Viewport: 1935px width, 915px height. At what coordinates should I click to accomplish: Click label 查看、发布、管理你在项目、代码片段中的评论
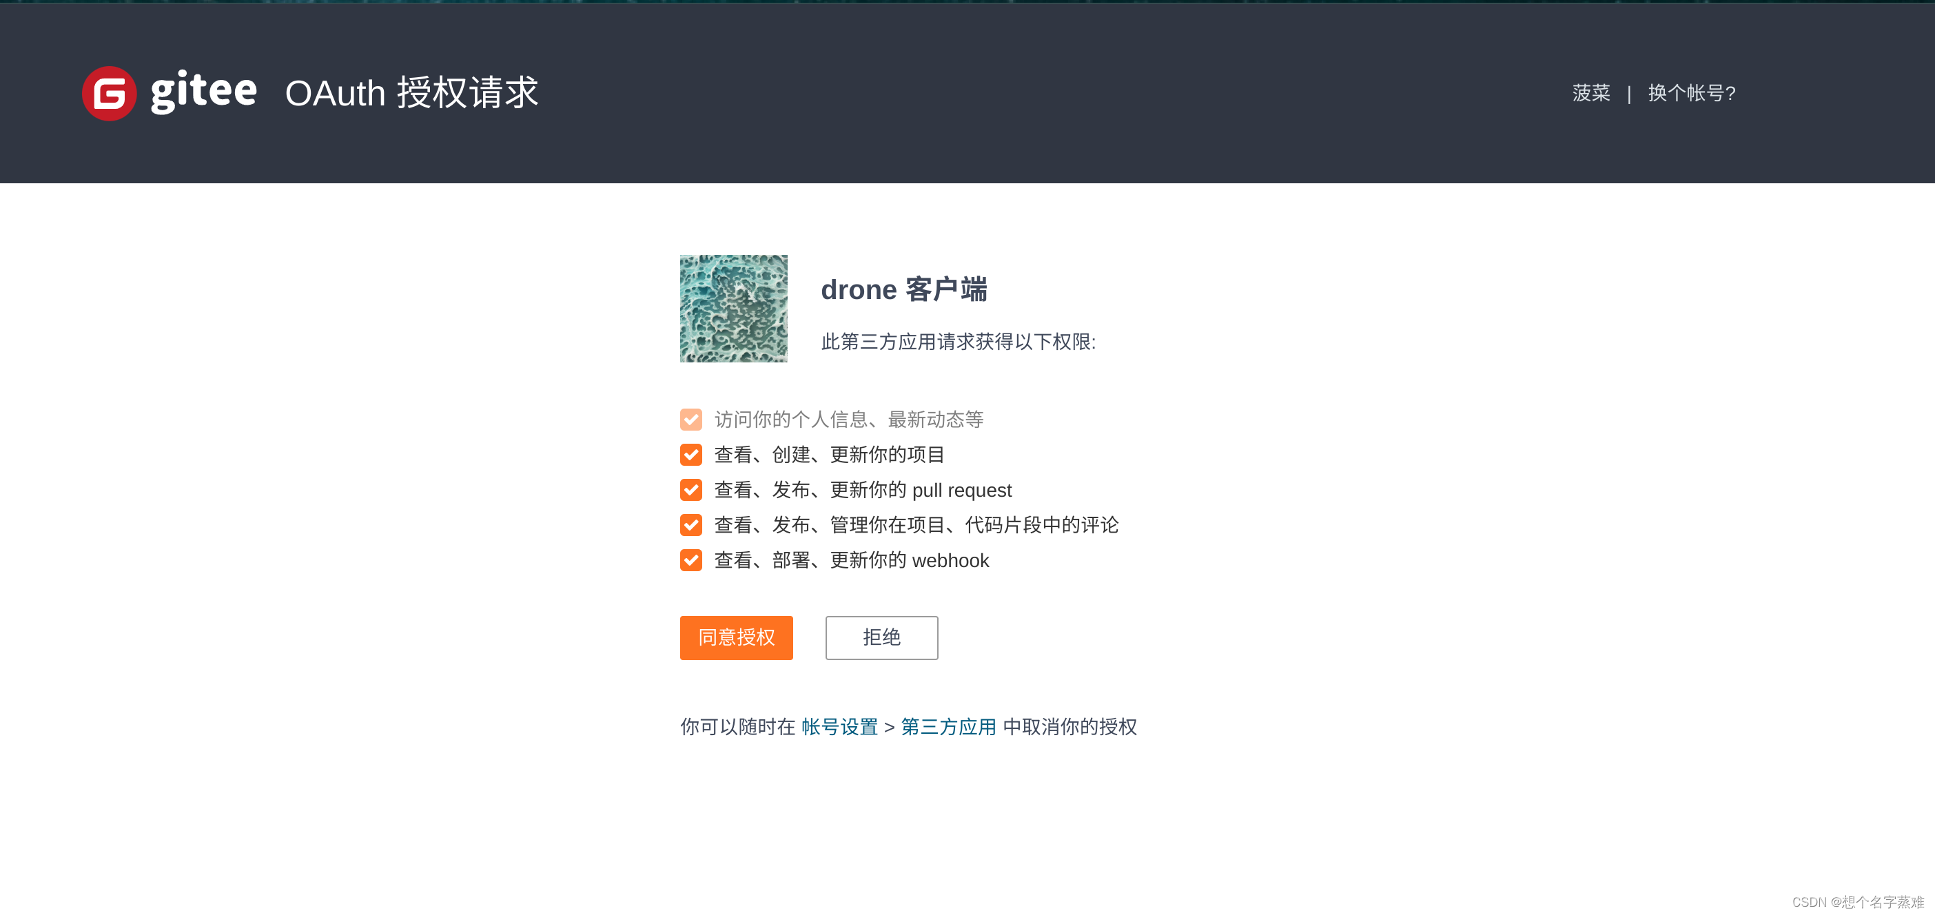click(916, 525)
